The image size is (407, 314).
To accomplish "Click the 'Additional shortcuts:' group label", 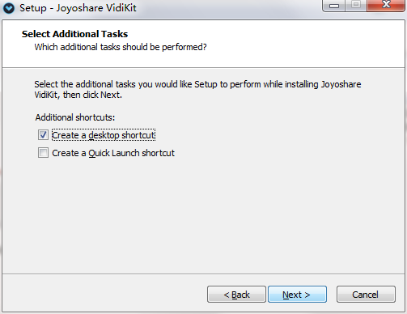I will click(75, 117).
